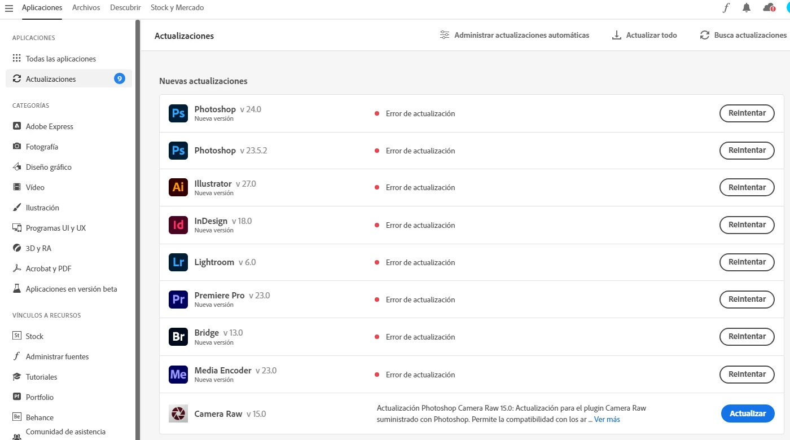
Task: Click the Illustrator app icon
Action: (178, 187)
